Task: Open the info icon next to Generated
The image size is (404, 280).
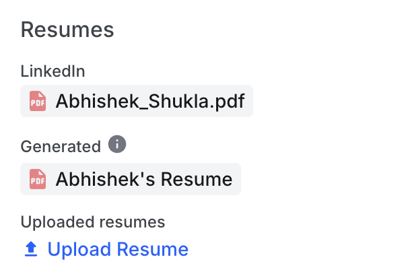Action: [x=117, y=144]
